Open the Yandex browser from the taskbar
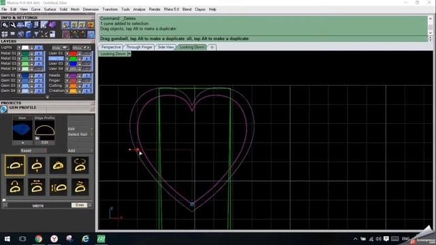436x245 pixels. [54, 239]
